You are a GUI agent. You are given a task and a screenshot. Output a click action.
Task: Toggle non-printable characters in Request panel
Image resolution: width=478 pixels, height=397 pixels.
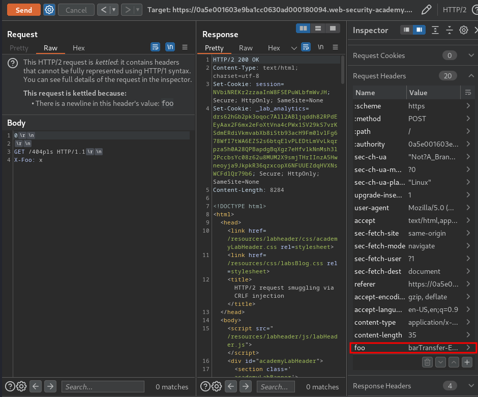coord(170,47)
